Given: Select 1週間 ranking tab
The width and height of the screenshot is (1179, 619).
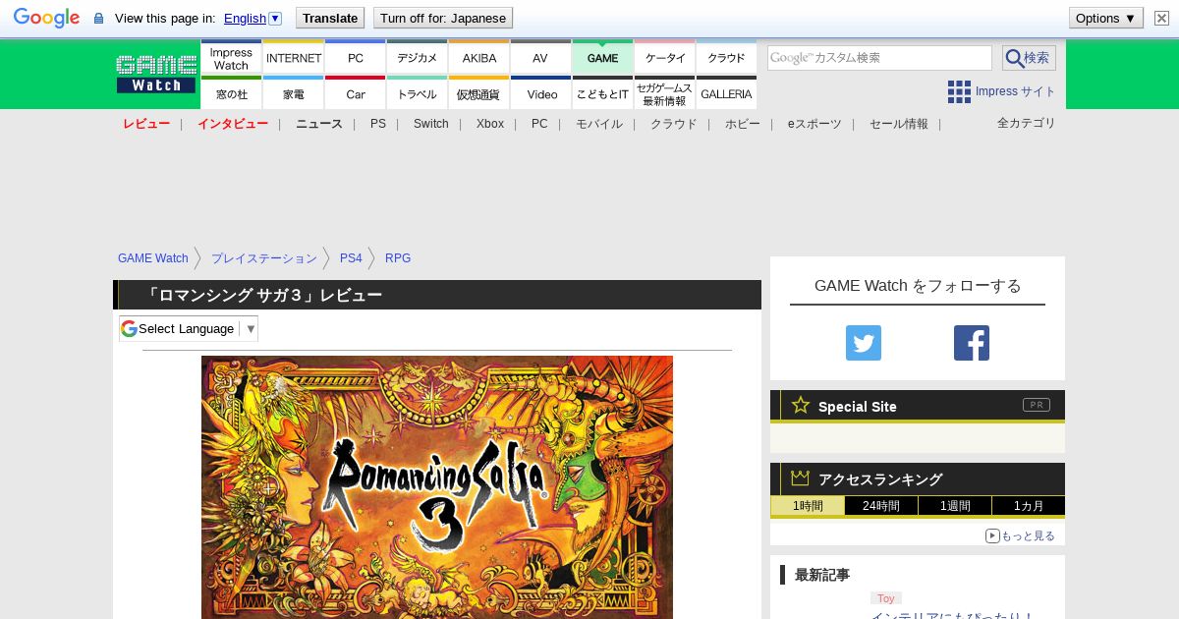Looking at the screenshot, I should [x=955, y=506].
